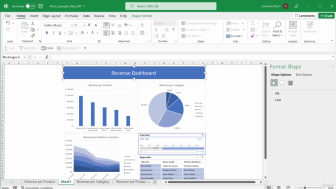Viewport: 336px width, 189px height.
Task: Switch to the Page Layout tab
Action: [x=51, y=16]
